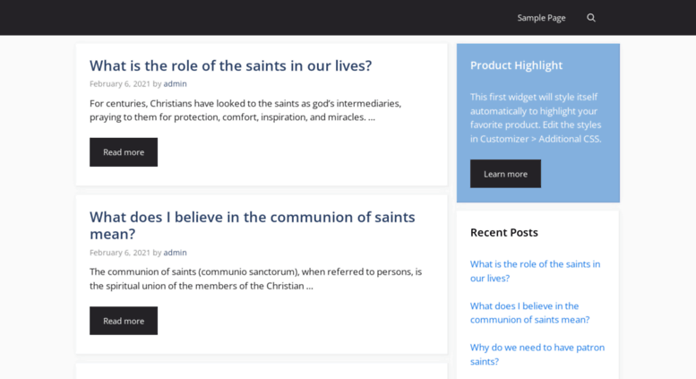696x379 pixels.
Task: Open the search icon in header
Action: pyautogui.click(x=591, y=18)
